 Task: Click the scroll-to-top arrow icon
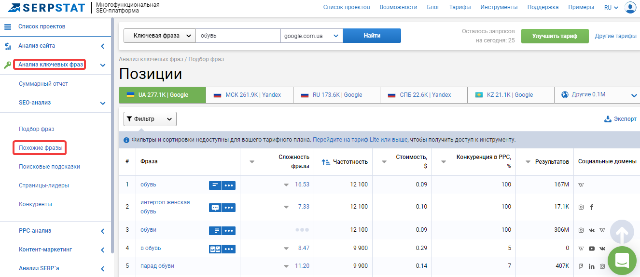point(622,233)
